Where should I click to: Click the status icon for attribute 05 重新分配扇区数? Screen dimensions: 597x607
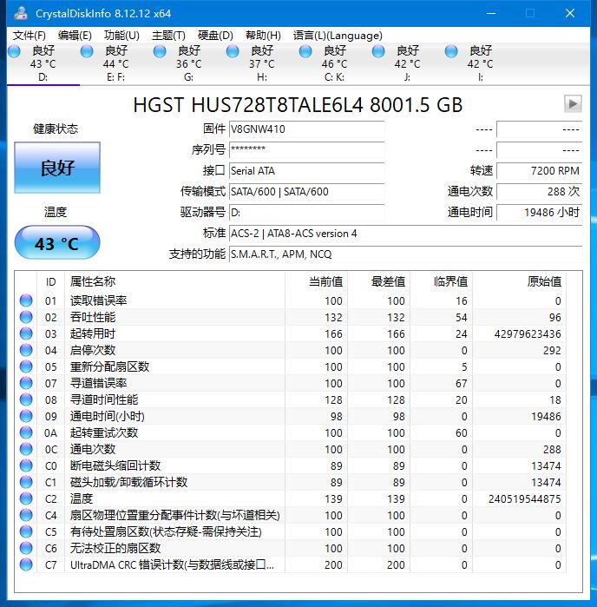click(26, 366)
